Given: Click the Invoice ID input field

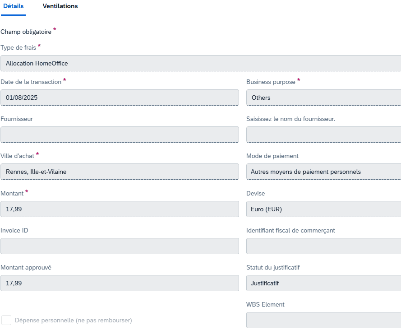Looking at the screenshot, I should click(120, 246).
